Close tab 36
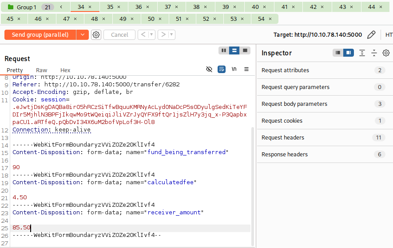Viewport: 393px width, 248px height. coord(147,7)
